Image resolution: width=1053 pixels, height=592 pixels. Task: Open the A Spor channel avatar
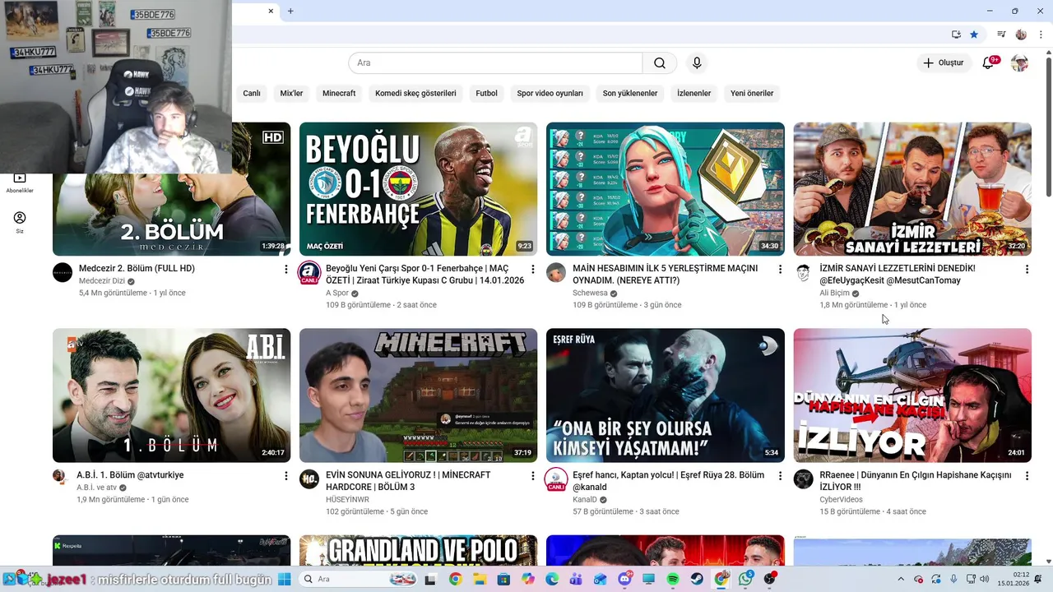click(309, 273)
